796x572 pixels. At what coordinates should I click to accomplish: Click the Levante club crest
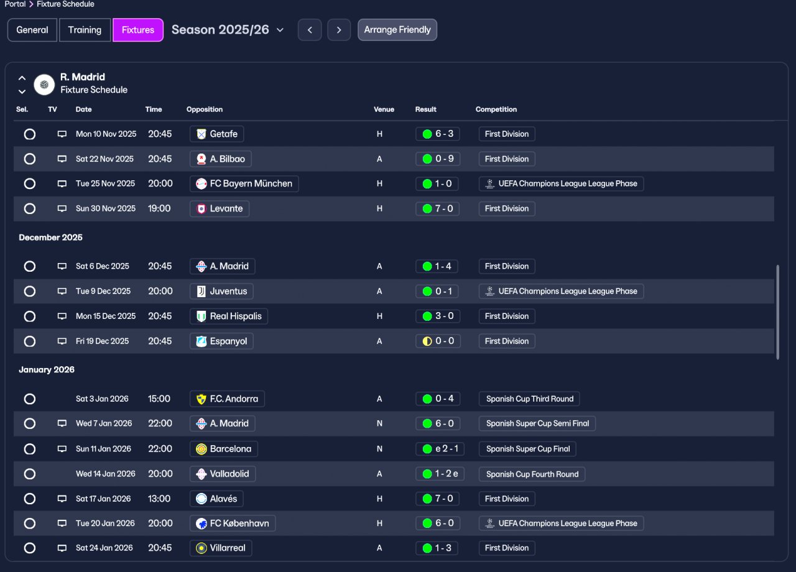201,208
